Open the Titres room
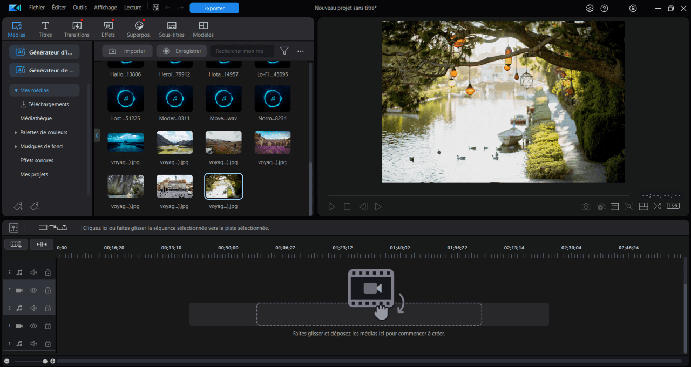This screenshot has height=367, width=691. 45,29
